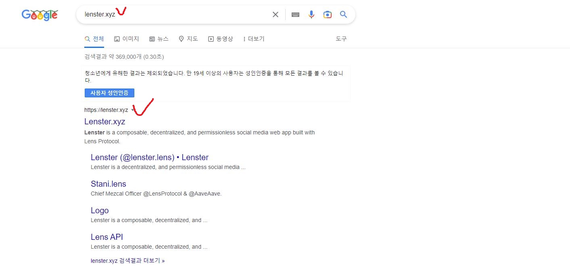570x272 pixels.
Task: Click lenster.xyz 검색결과 더보기 link
Action: [x=128, y=261]
